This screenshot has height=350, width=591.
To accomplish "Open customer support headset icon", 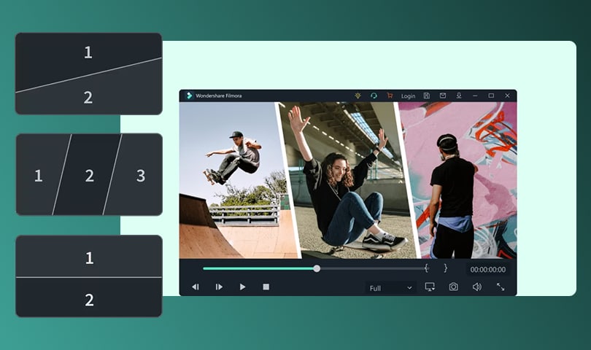I will tap(374, 96).
